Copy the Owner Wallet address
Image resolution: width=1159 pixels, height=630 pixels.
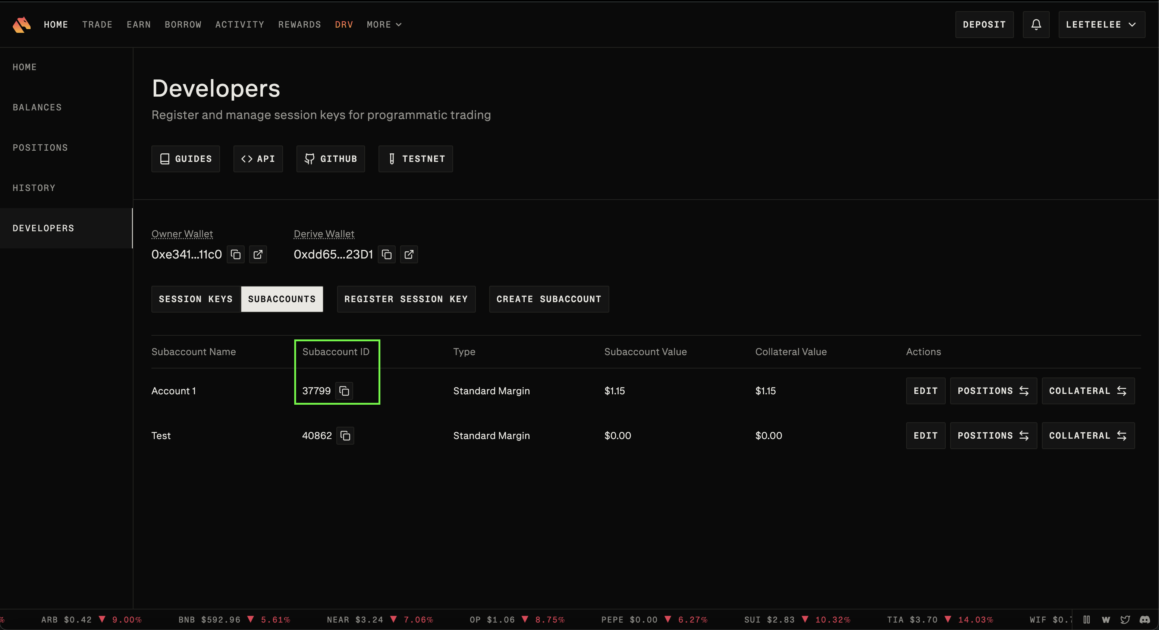coord(235,255)
